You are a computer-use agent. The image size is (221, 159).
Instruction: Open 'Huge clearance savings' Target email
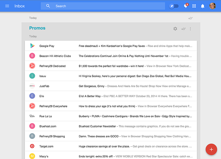point(111,146)
